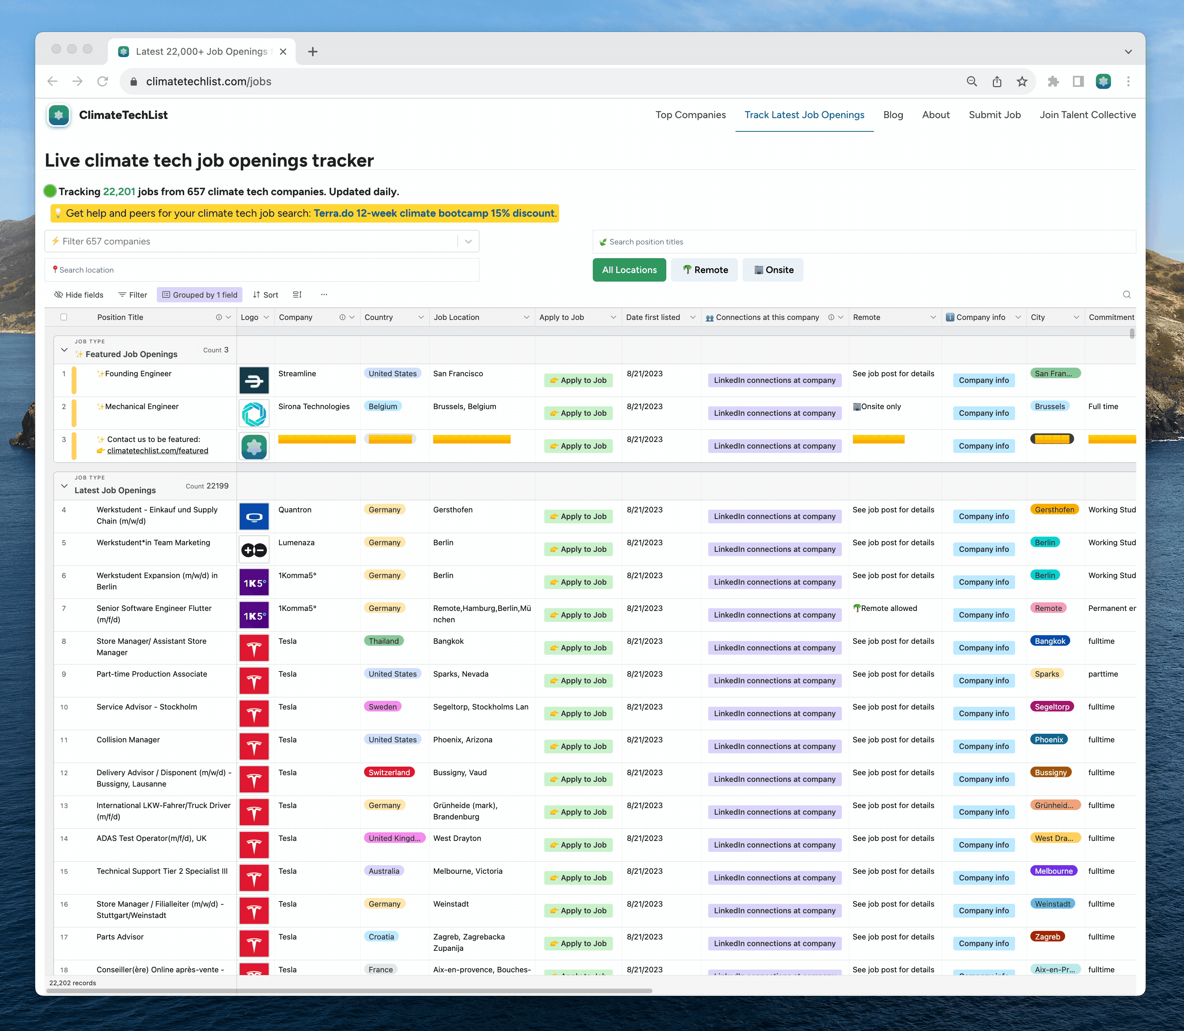This screenshot has width=1184, height=1031.
Task: Collapse the Latest Job Openings group
Action: point(65,486)
